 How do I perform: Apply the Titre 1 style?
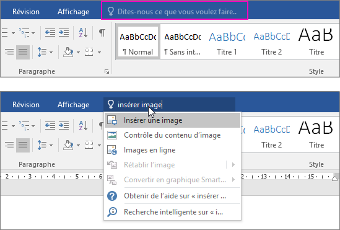227,42
